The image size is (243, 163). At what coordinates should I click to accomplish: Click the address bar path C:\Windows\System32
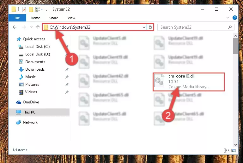pyautogui.click(x=70, y=27)
